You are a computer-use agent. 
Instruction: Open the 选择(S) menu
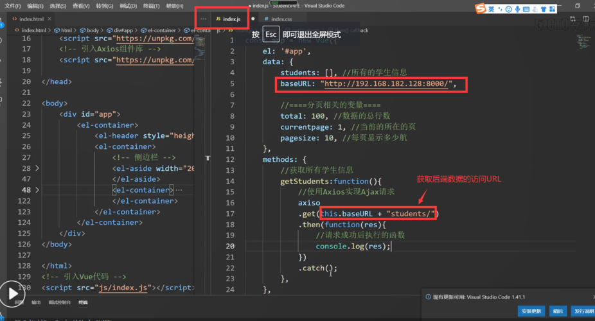pos(58,6)
